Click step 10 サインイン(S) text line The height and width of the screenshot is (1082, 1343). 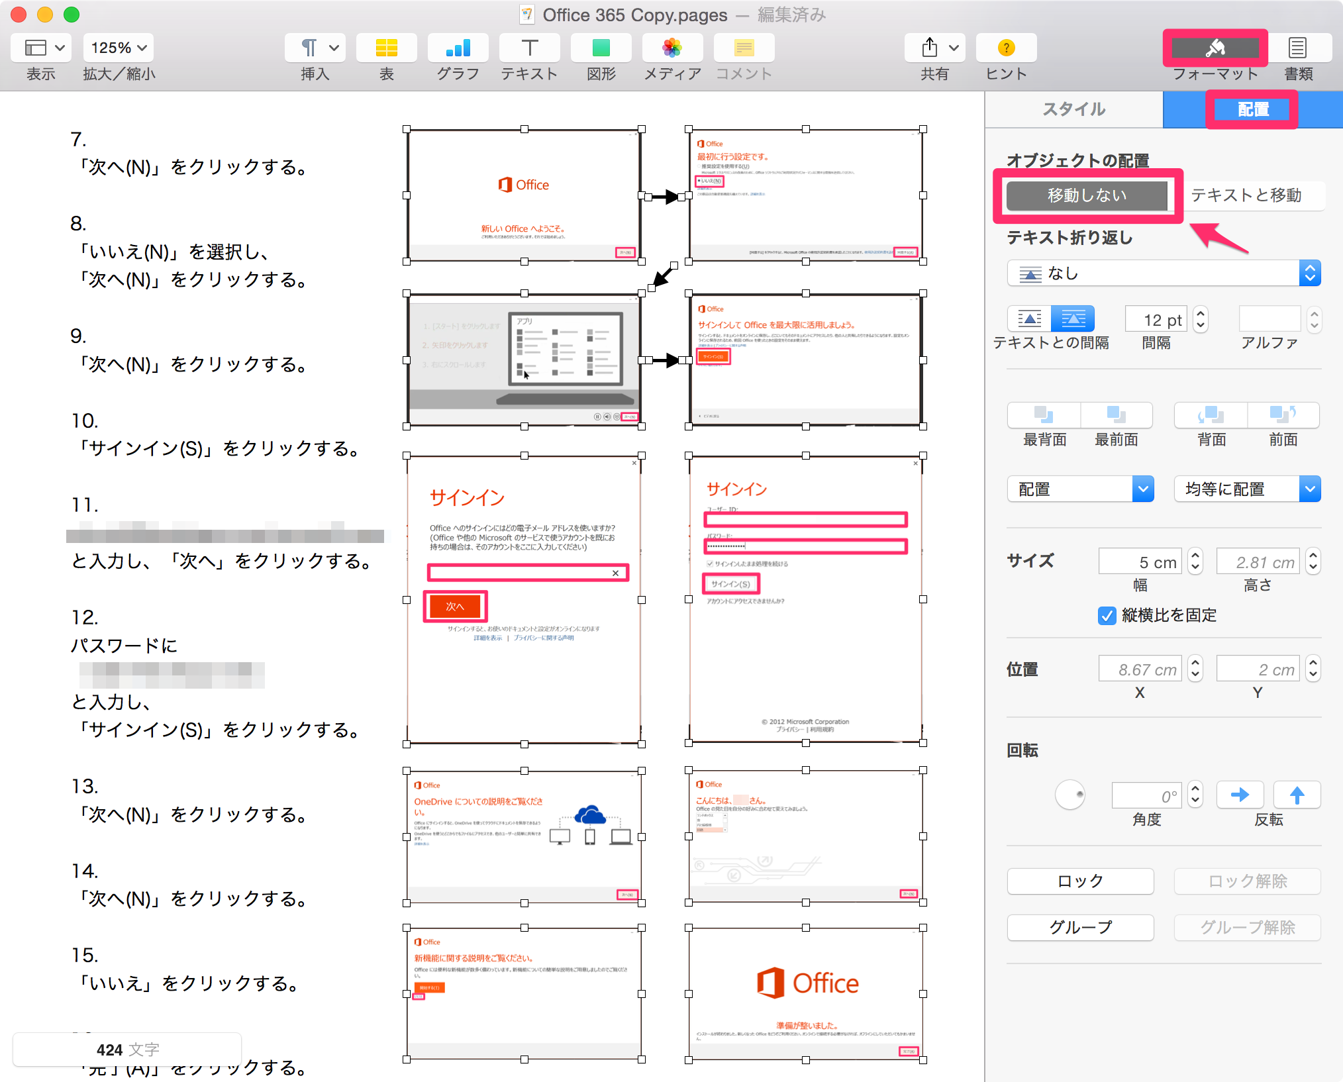(x=219, y=448)
